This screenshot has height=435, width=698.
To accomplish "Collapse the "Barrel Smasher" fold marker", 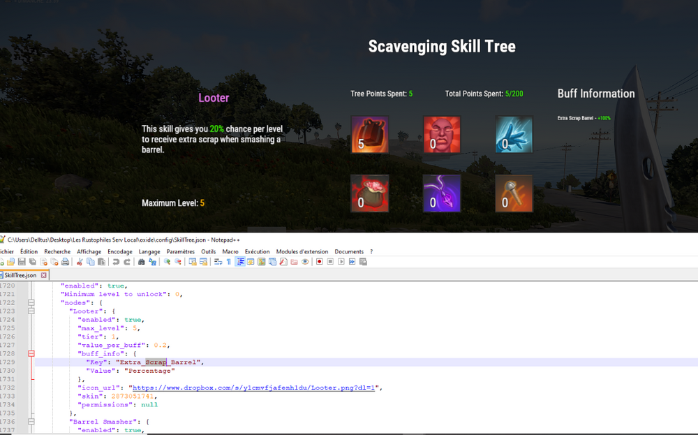I will click(x=31, y=422).
